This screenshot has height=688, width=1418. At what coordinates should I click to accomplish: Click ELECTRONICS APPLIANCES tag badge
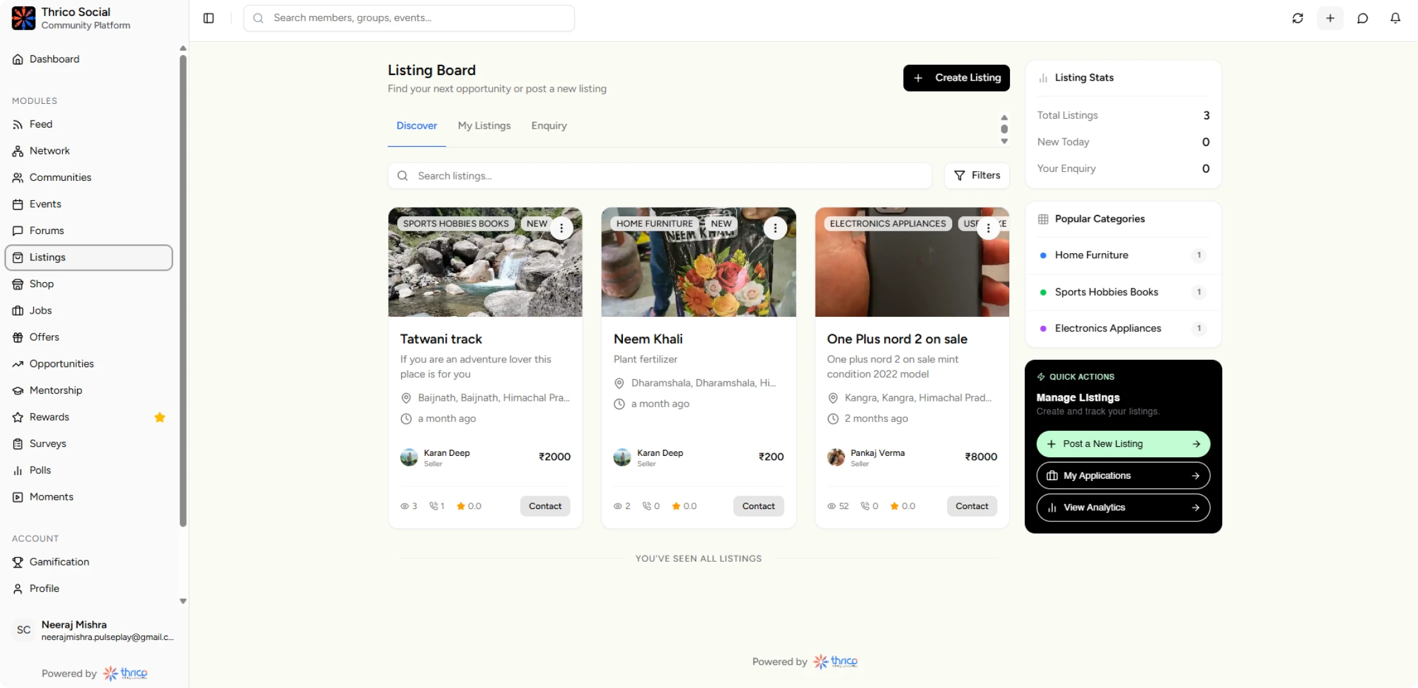point(887,224)
